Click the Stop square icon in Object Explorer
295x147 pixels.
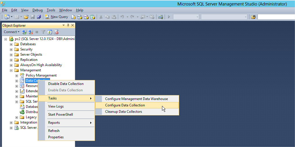coord(37,32)
